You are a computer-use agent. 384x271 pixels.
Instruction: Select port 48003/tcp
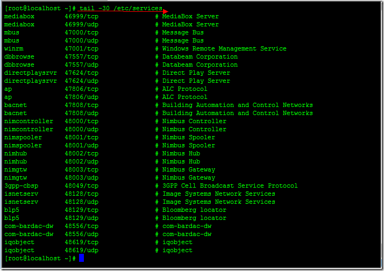pyautogui.click(x=82, y=170)
